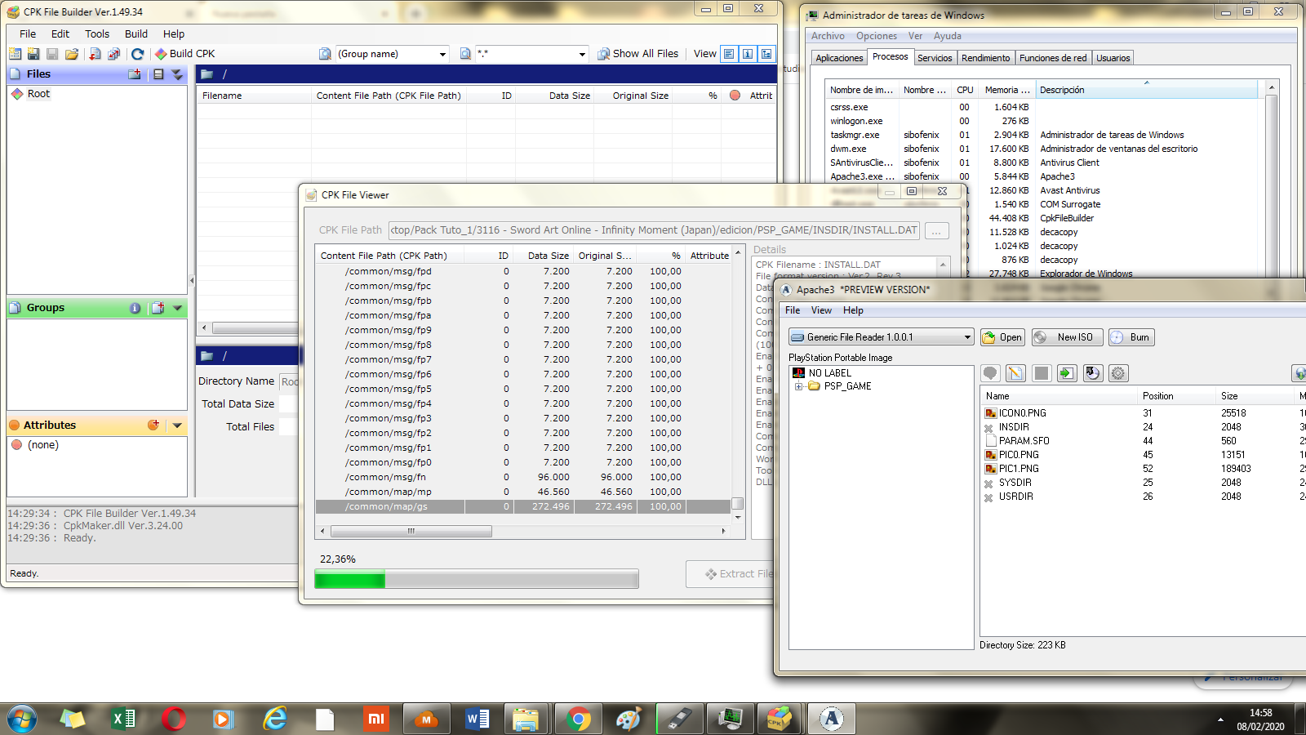Click the Open button in Apache3
The image size is (1306, 735).
[1003, 337]
